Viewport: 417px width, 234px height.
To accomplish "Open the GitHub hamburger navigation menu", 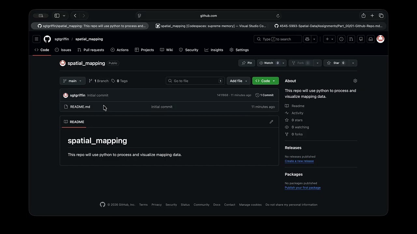I will (x=36, y=39).
